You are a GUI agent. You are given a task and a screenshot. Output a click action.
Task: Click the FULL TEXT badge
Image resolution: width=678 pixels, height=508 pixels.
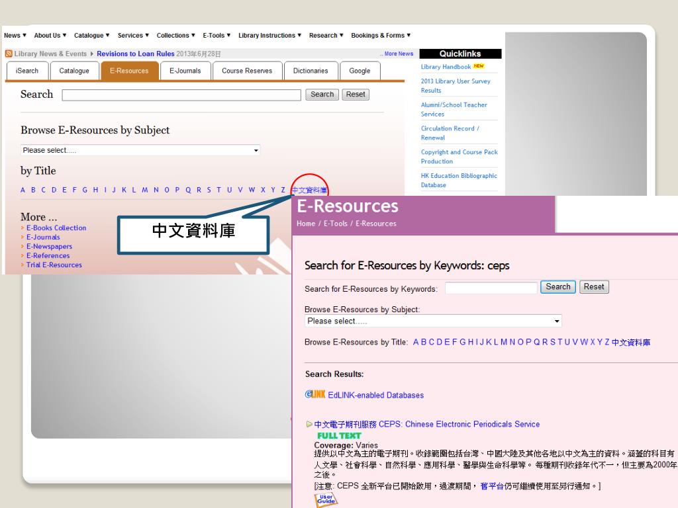click(x=339, y=435)
